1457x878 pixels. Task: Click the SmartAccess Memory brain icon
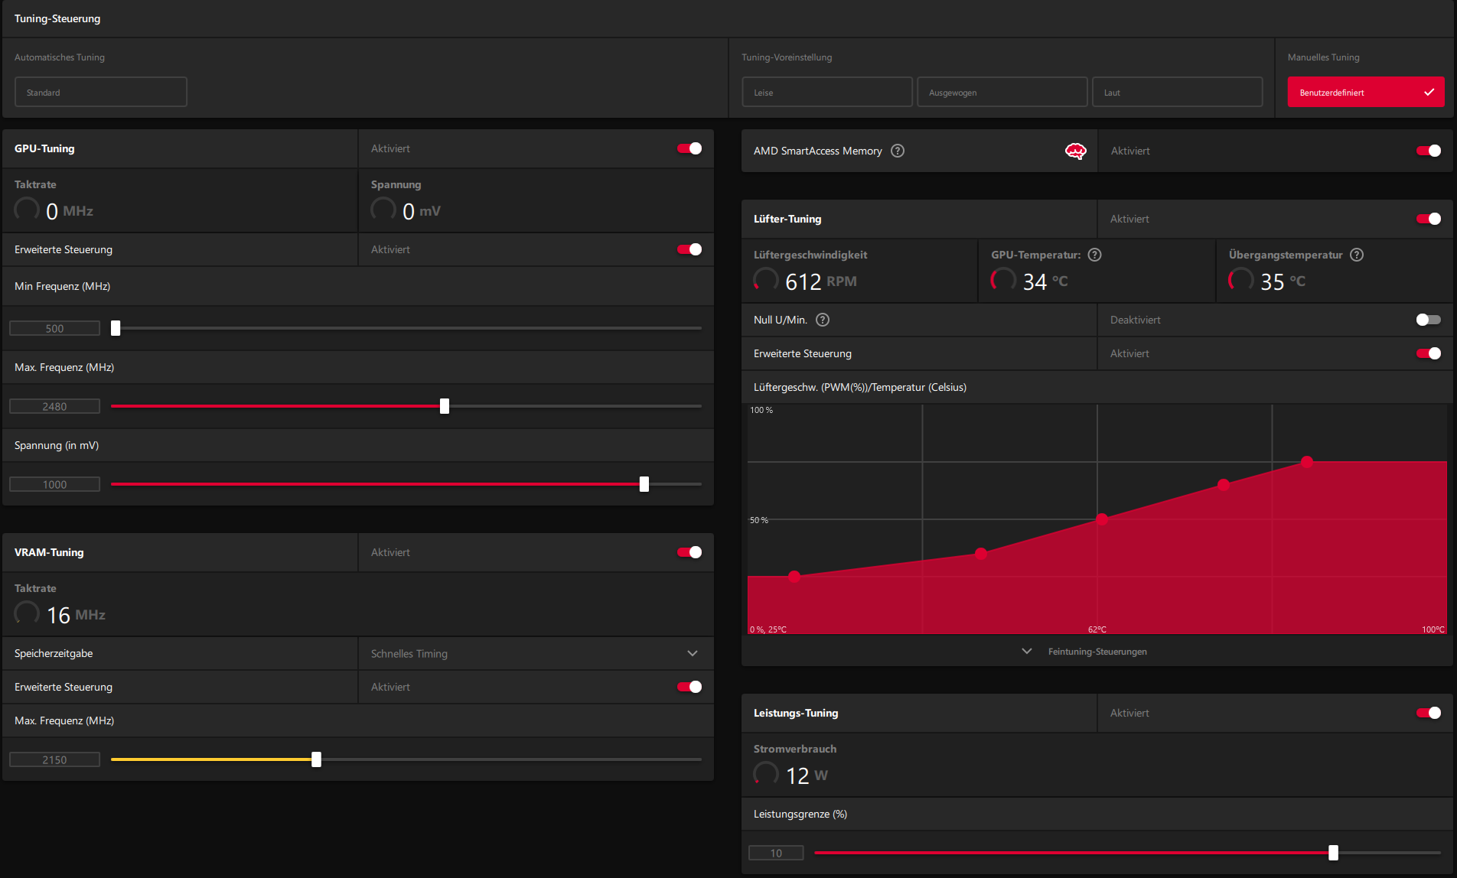point(1075,151)
